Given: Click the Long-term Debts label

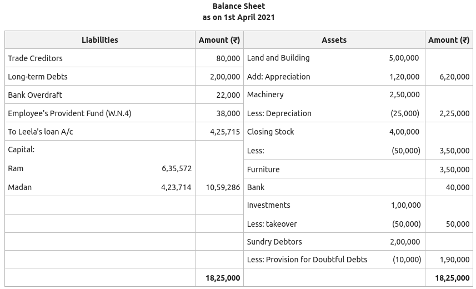Looking at the screenshot, I should [37, 77].
